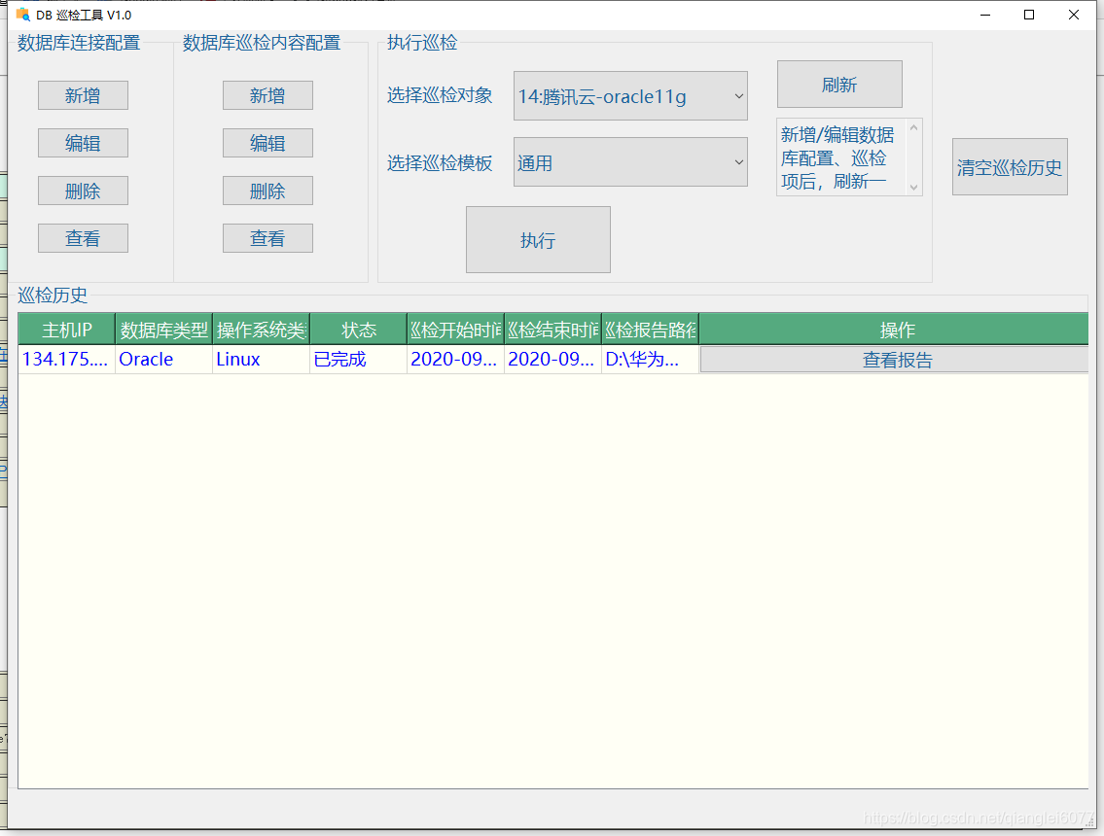The height and width of the screenshot is (836, 1104).
Task: Click 查看 under 数据库连接配置
Action: (x=83, y=238)
